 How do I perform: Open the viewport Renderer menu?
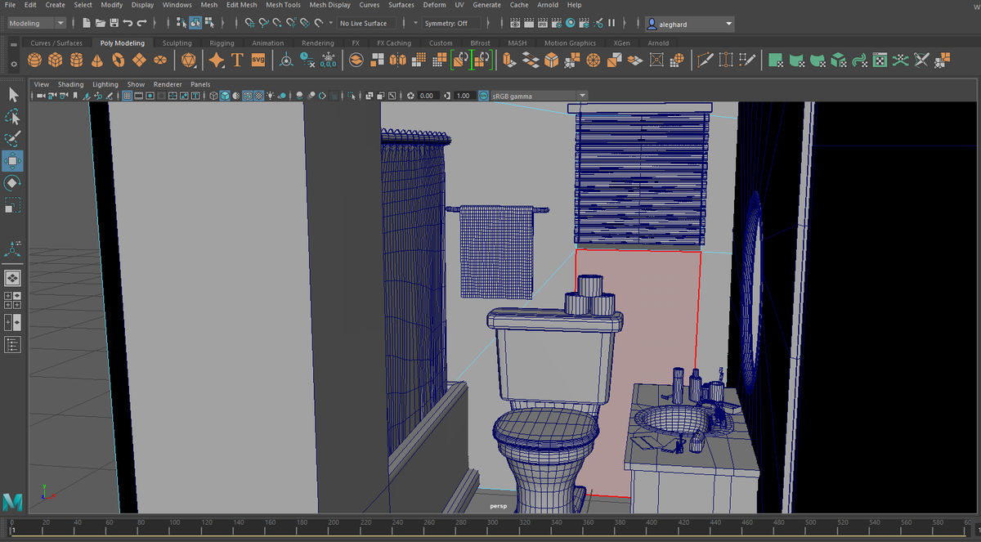[x=168, y=84]
